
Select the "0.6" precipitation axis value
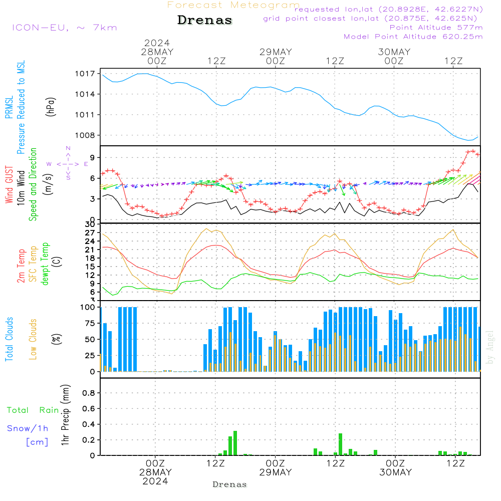(89, 409)
